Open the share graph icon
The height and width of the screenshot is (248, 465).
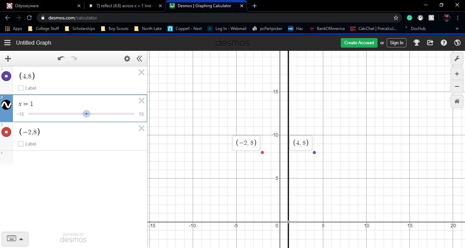[x=430, y=43]
